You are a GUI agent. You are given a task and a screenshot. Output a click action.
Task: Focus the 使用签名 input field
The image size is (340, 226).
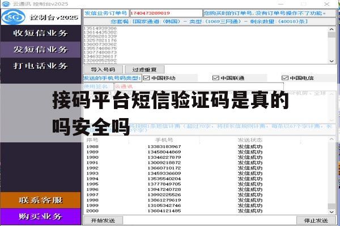(199, 86)
